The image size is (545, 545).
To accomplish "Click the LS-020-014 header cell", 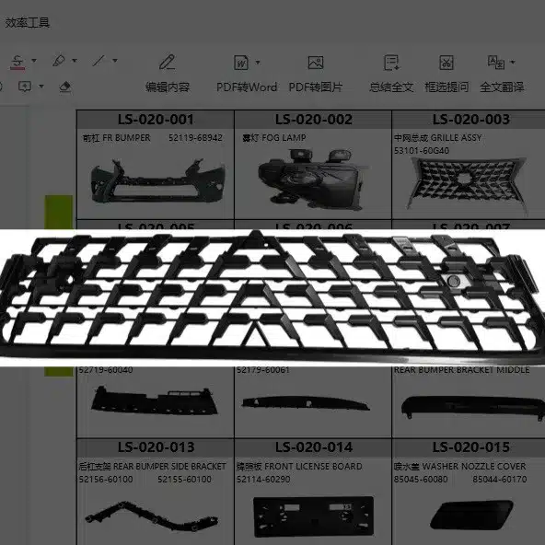I will click(313, 447).
